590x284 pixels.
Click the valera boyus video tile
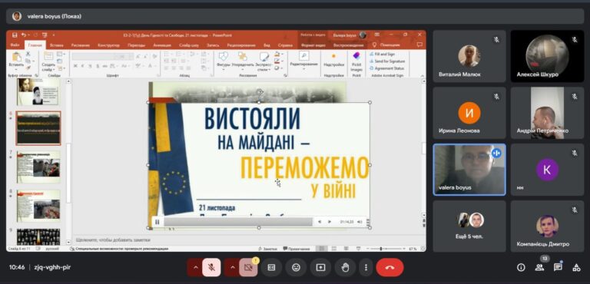469,170
